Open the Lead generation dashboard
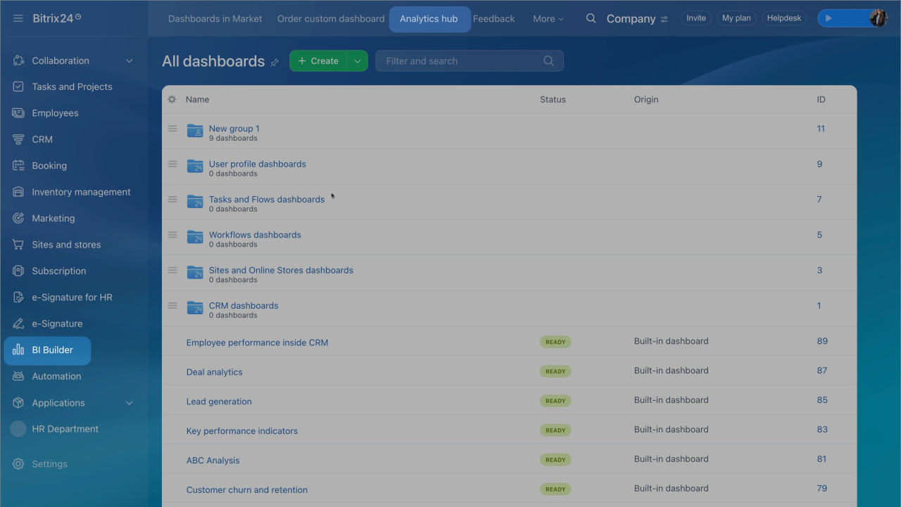The height and width of the screenshot is (507, 901). coord(219,402)
